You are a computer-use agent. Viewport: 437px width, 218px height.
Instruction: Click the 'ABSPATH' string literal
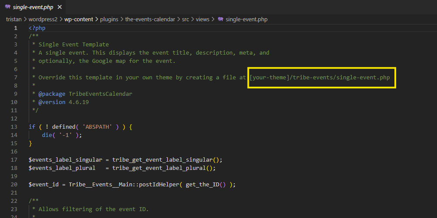click(x=97, y=127)
